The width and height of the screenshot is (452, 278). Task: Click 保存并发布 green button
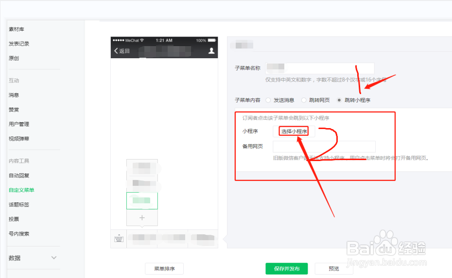(x=287, y=268)
